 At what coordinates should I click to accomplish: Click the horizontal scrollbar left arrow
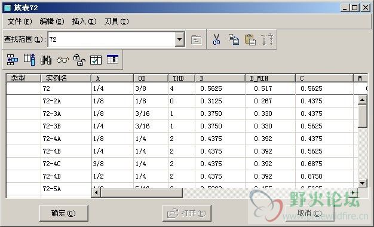96,193
